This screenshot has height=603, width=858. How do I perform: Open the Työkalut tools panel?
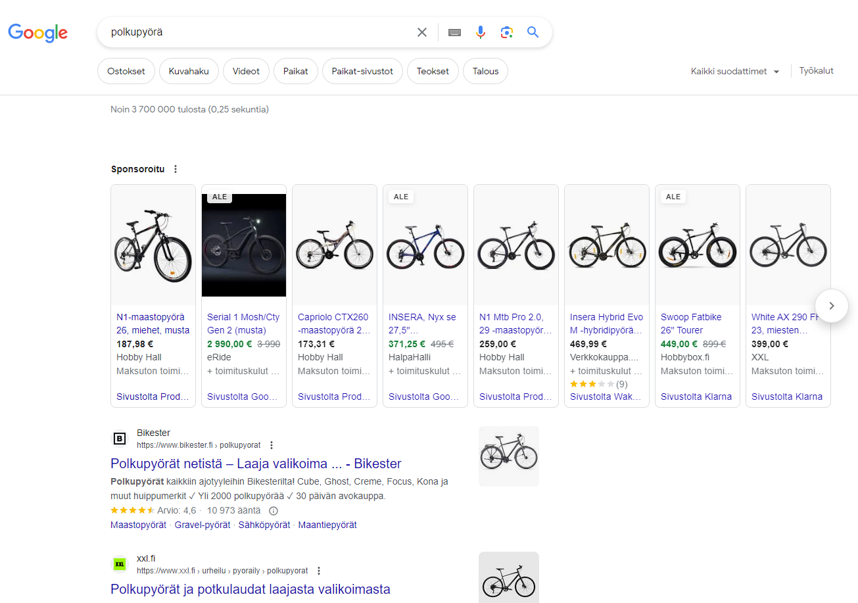pyautogui.click(x=816, y=70)
